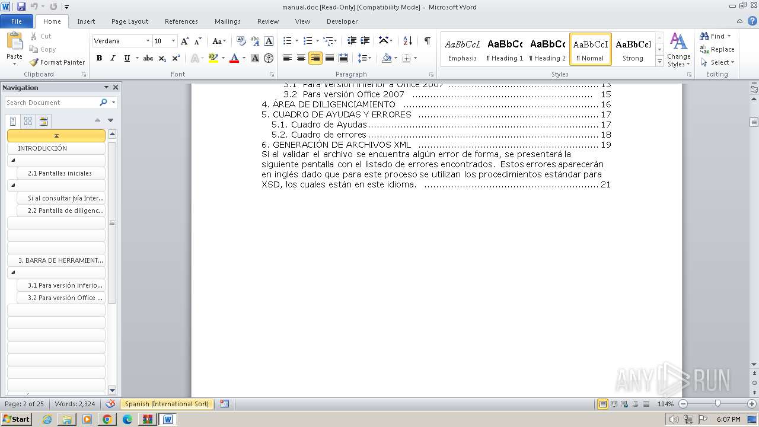Switch to Insert tab
The image size is (759, 427).
(x=86, y=21)
